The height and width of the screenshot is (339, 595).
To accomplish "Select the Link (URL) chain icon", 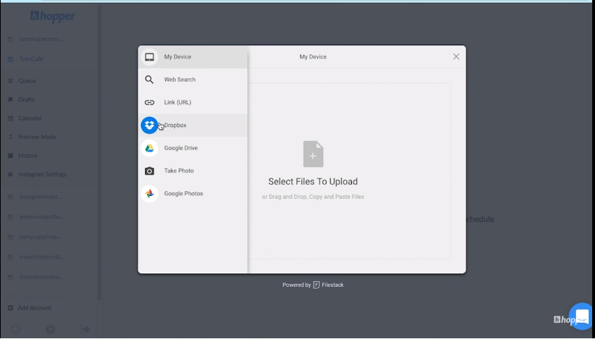I will click(149, 103).
